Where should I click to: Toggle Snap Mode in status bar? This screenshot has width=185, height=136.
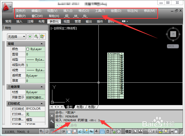[x=47, y=131]
